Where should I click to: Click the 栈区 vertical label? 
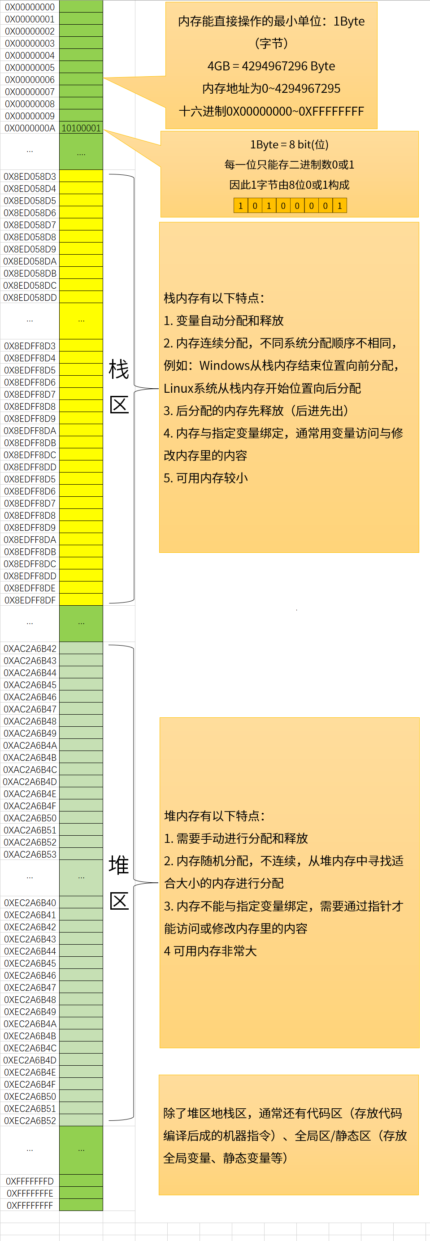point(119,386)
